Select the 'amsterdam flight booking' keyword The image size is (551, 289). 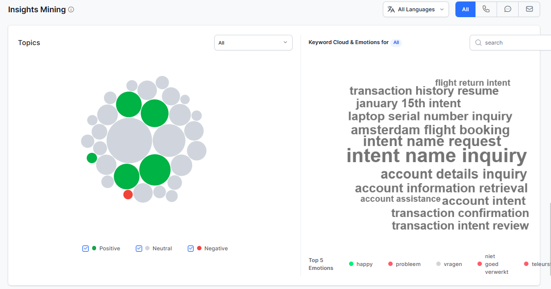point(430,130)
